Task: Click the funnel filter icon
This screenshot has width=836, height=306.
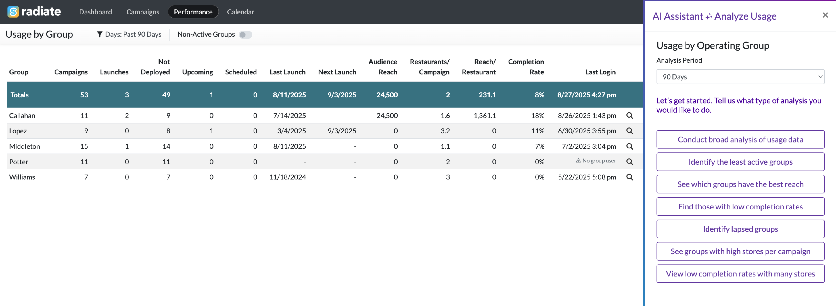Action: tap(100, 34)
